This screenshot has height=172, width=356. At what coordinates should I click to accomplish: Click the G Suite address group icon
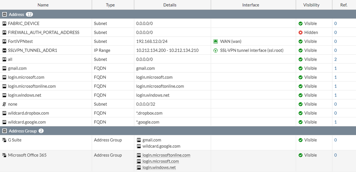click(x=4, y=140)
